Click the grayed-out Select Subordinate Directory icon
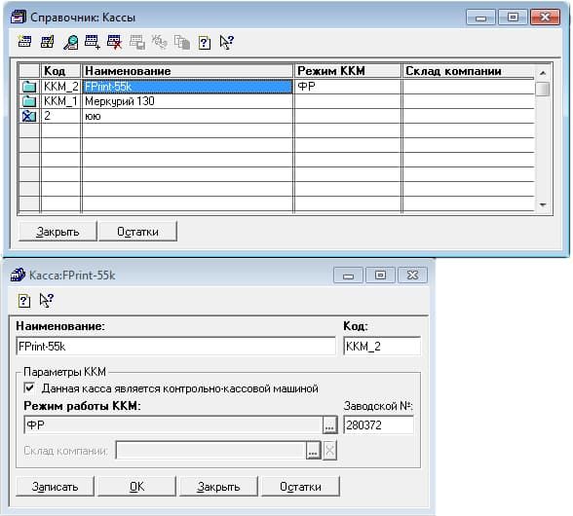 182,42
